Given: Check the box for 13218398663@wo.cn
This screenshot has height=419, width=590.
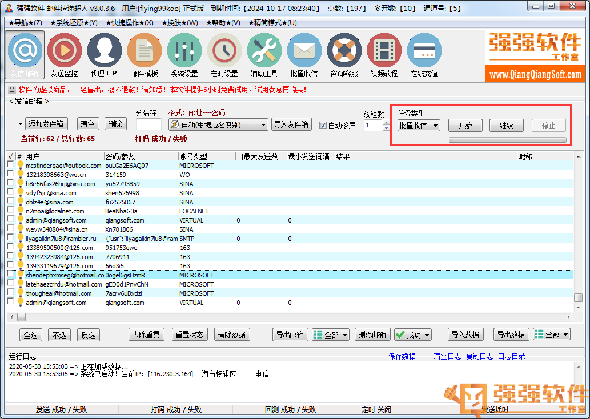Looking at the screenshot, I should pos(10,174).
